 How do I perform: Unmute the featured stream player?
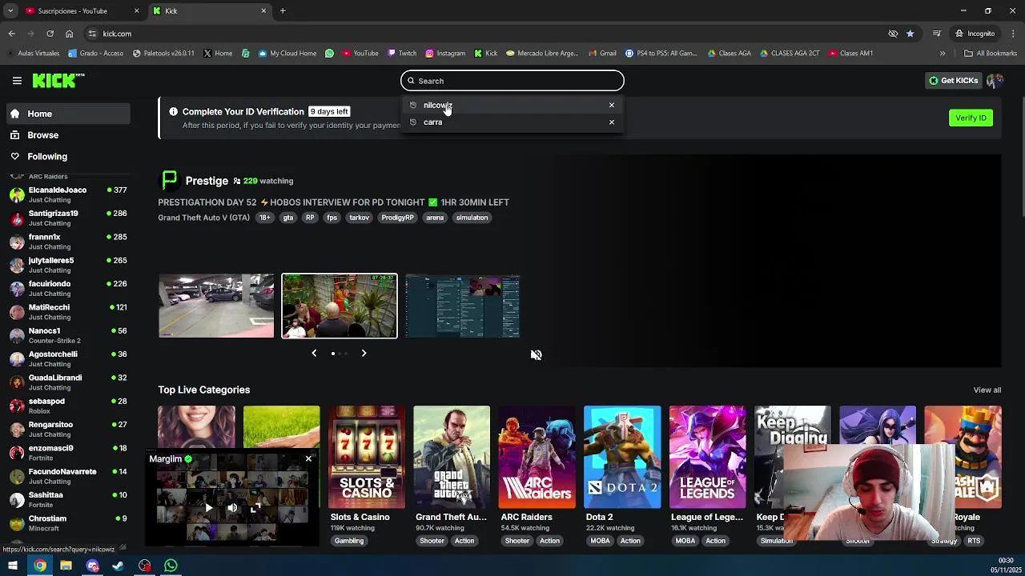coord(537,355)
